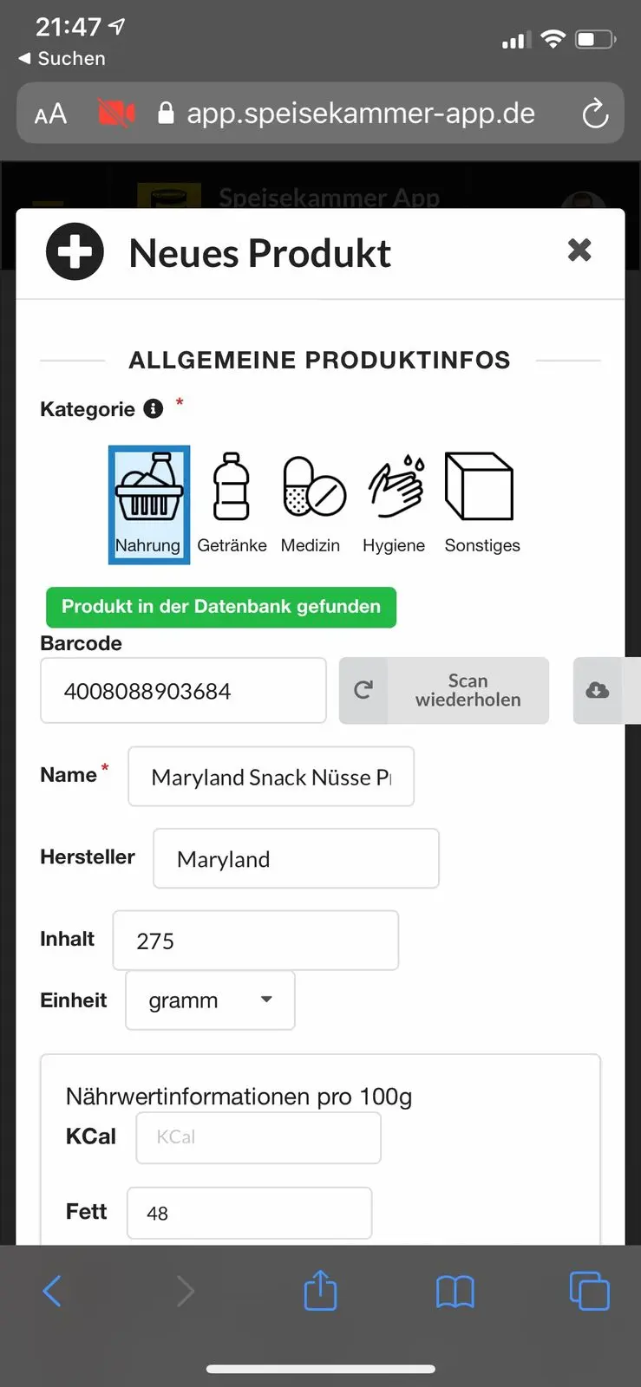Close the Neues Produkt dialog
This screenshot has height=1387, width=641.
click(579, 251)
